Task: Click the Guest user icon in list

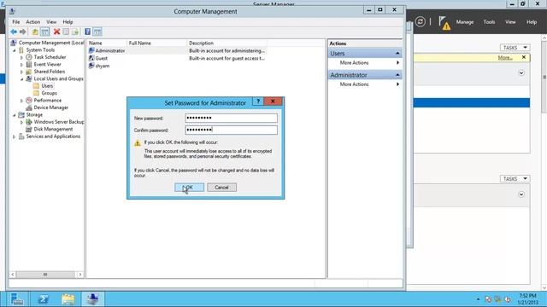Action: click(x=91, y=58)
